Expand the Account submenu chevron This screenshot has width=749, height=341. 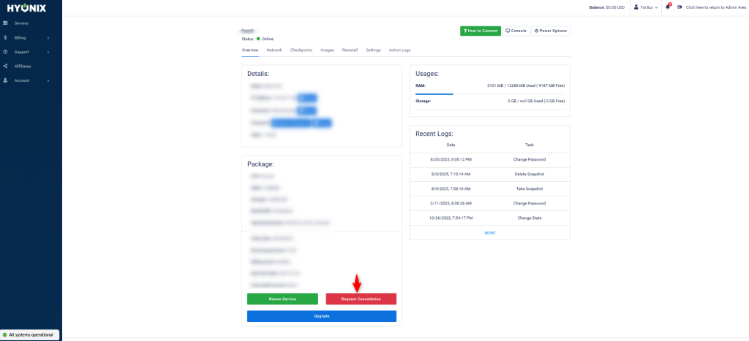[48, 80]
